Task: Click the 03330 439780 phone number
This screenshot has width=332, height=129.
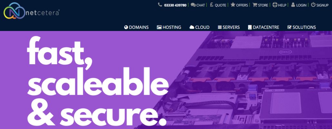Action: tap(175, 5)
